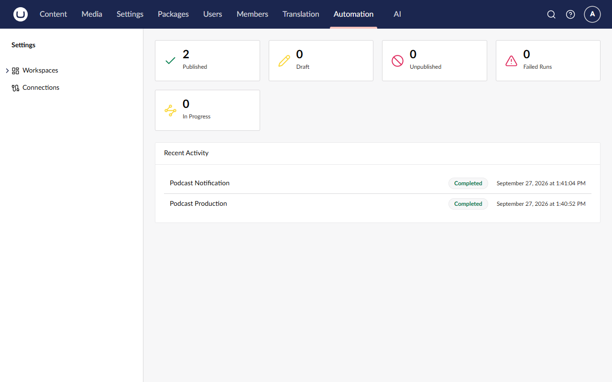Click the In Progress flow icon
This screenshot has height=382, width=612.
point(170,110)
